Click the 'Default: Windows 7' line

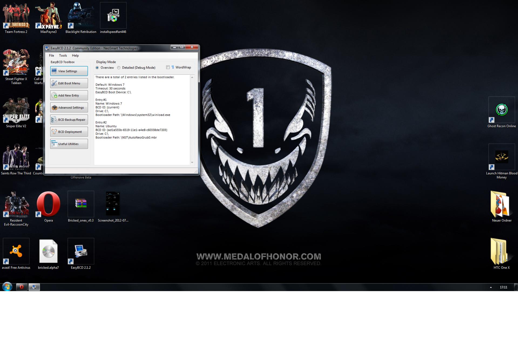[110, 85]
